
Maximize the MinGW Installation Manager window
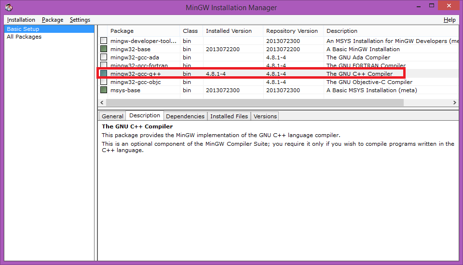click(431, 6)
